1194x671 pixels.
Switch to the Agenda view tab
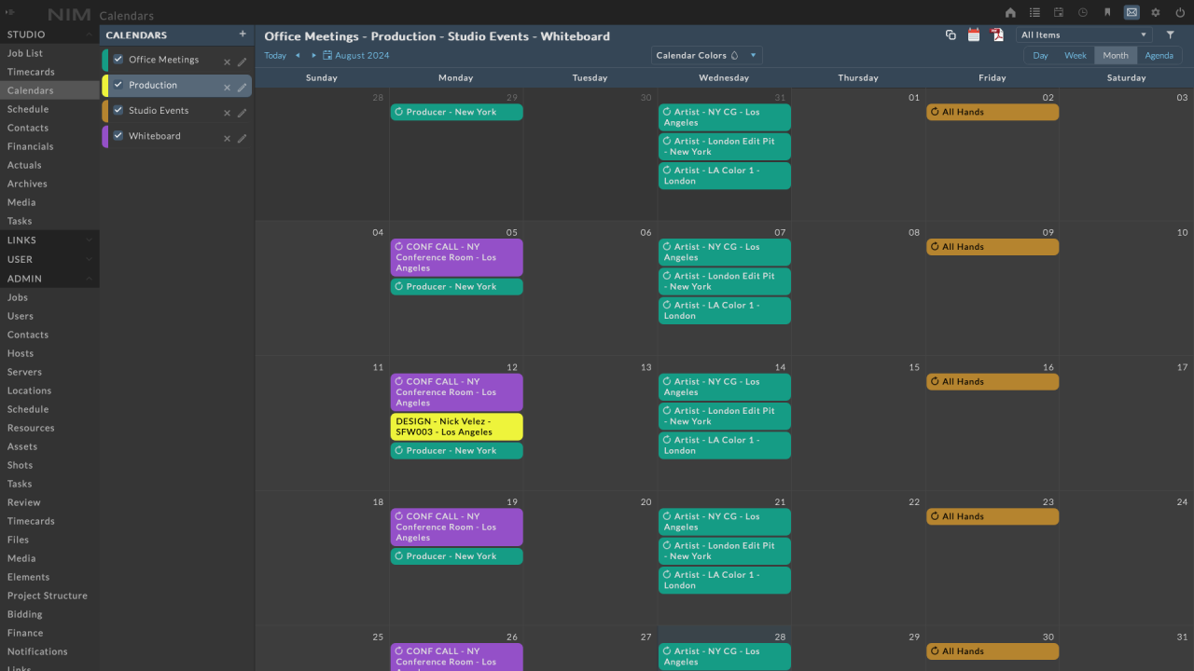(x=1159, y=56)
